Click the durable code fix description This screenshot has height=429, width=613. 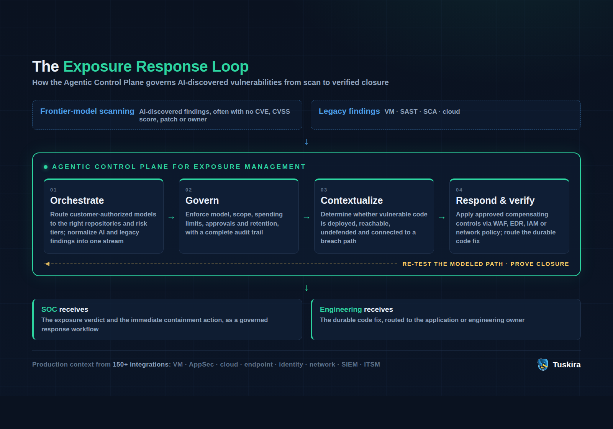[x=422, y=320]
